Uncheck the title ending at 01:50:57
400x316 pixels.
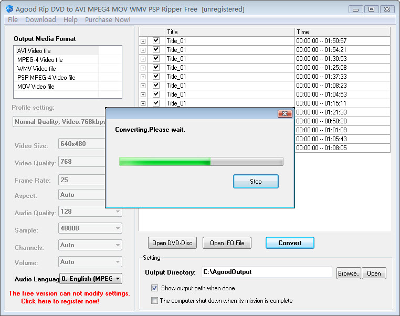click(156, 40)
